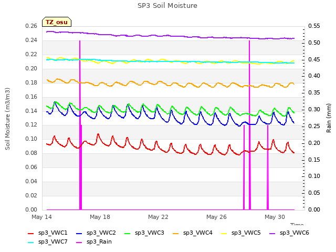Click the 0.50 right axis value
The image size is (336, 252).
(x=314, y=43)
